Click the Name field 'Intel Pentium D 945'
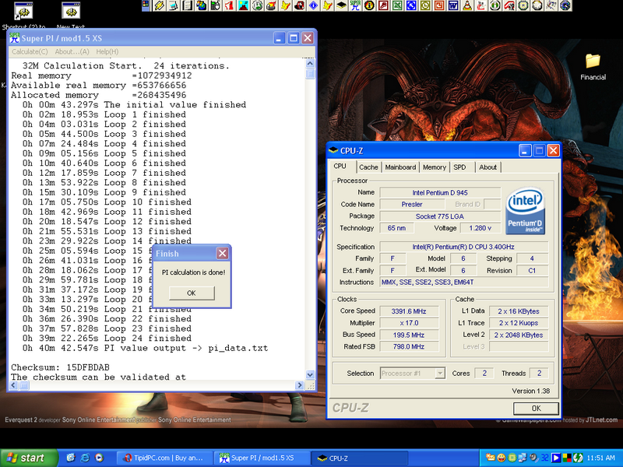Viewport: 623px width, 467px height. tap(440, 192)
